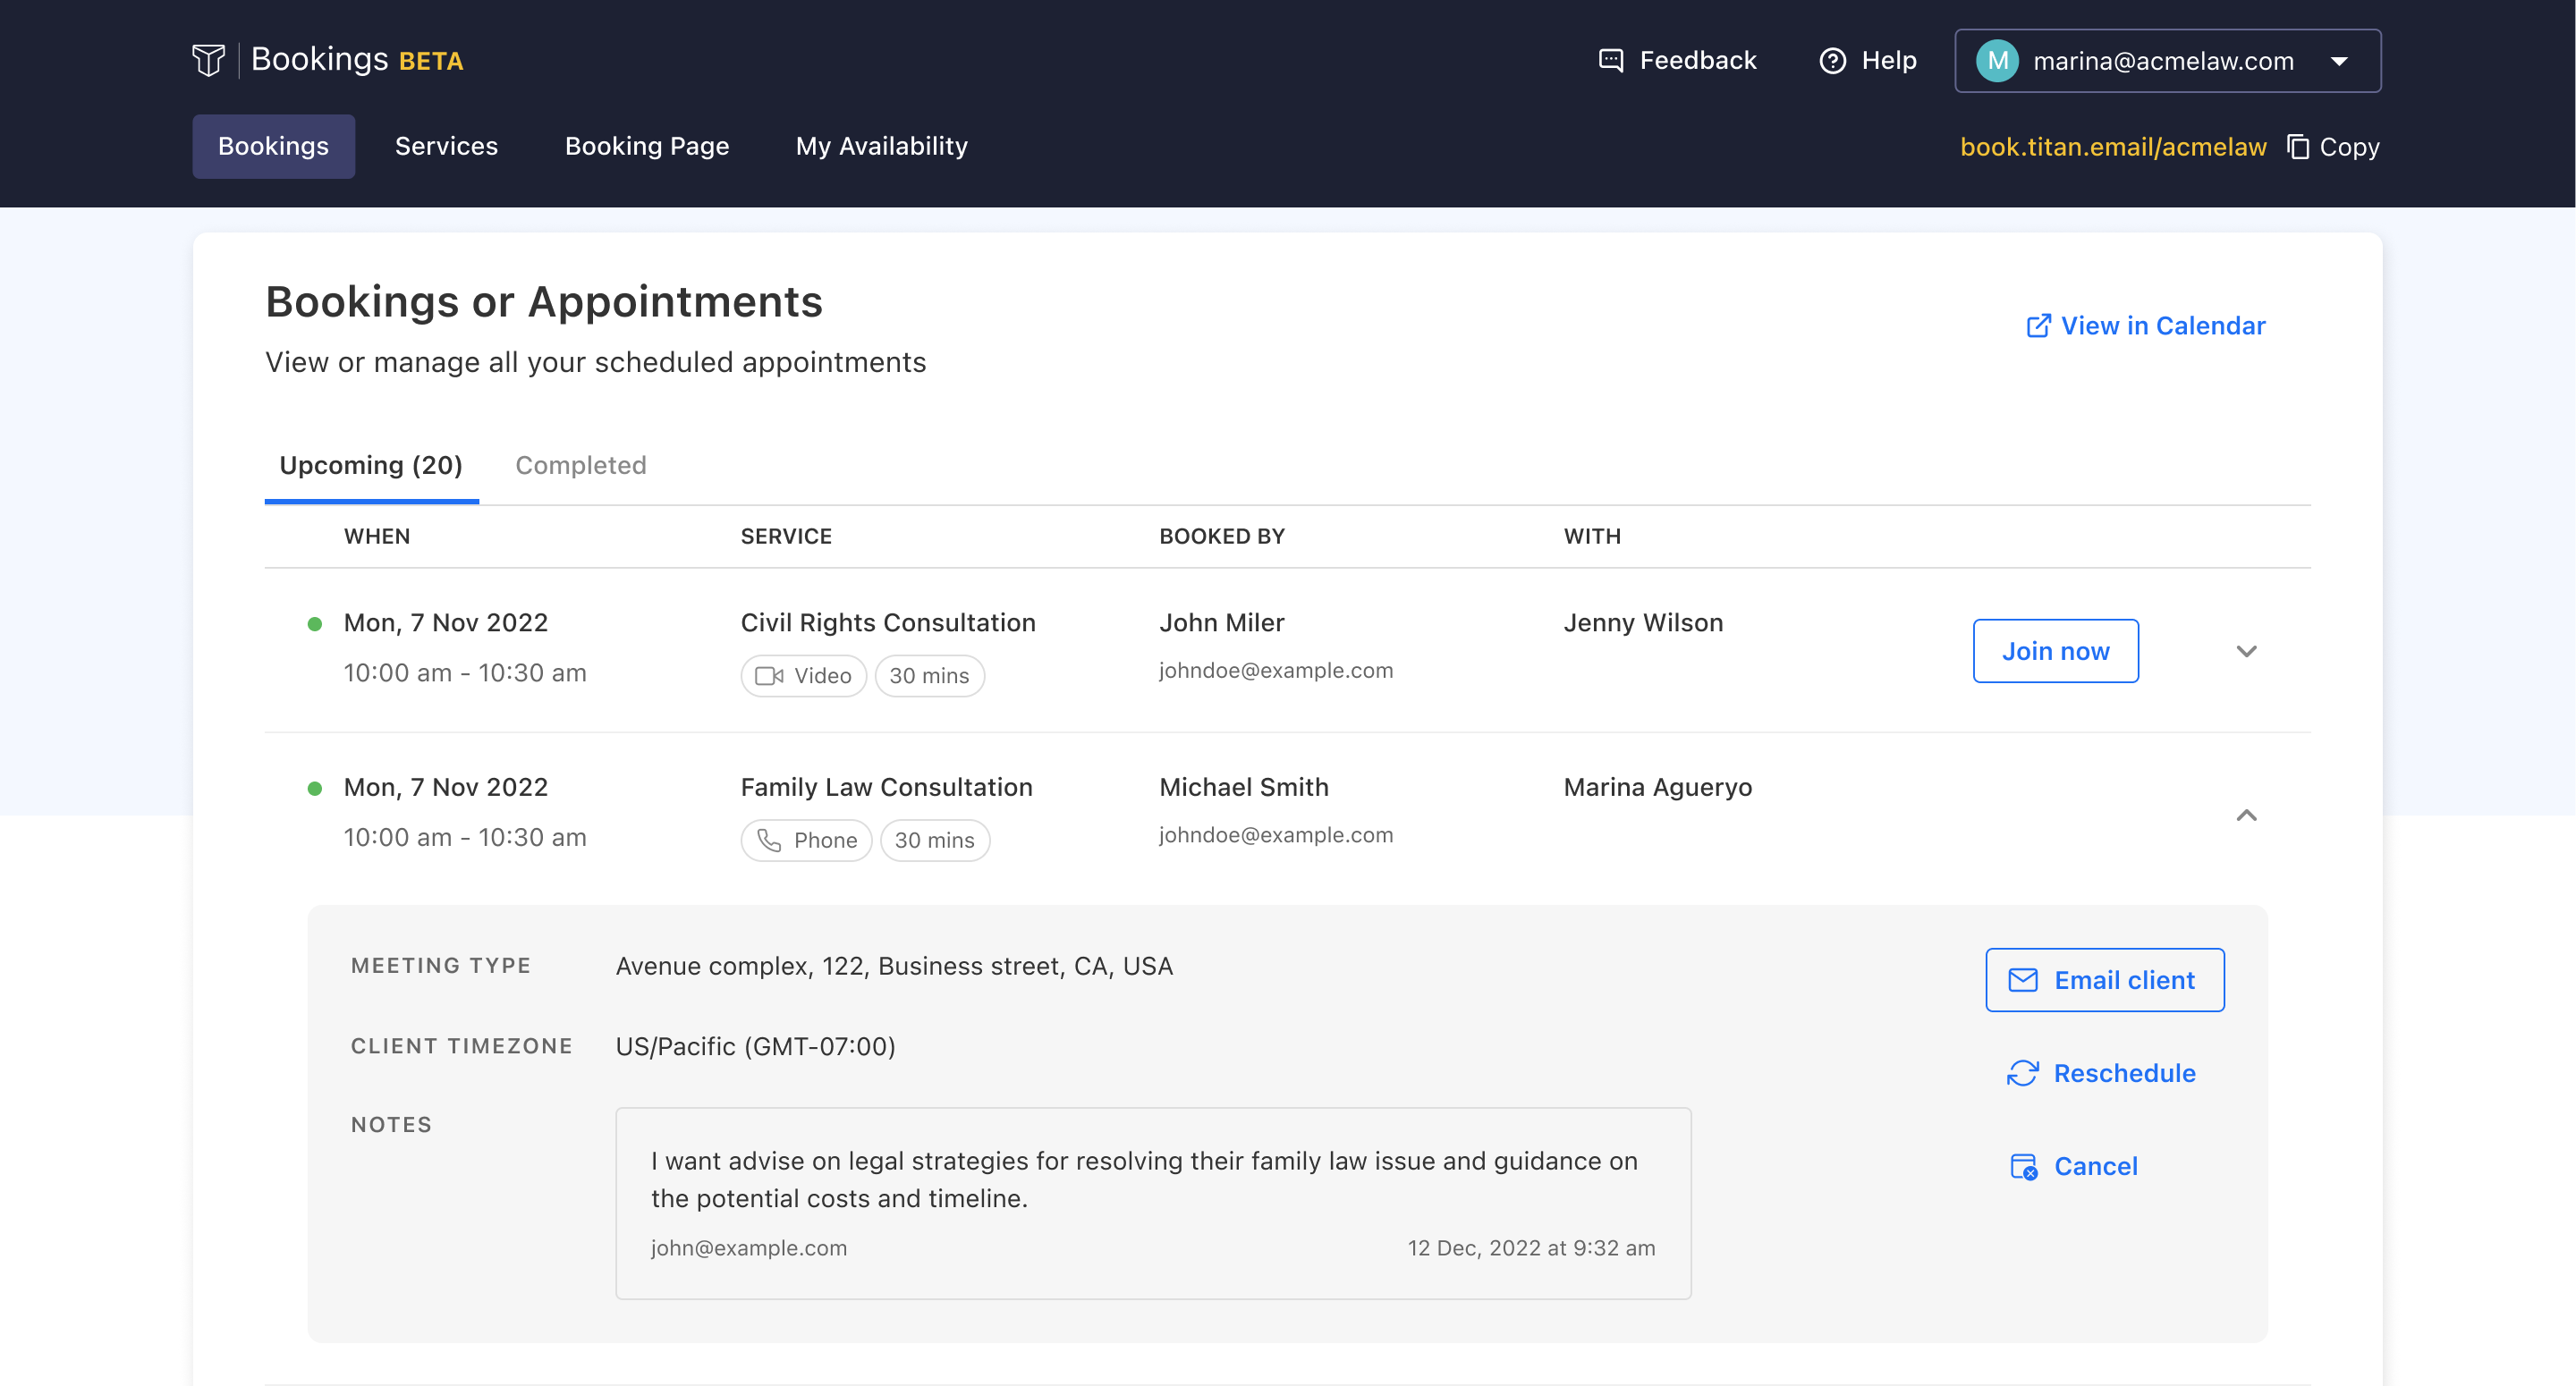Click the name Jenny Wilson

point(1643,623)
